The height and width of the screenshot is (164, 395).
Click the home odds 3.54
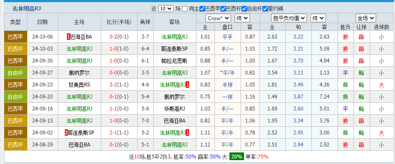coord(272,73)
